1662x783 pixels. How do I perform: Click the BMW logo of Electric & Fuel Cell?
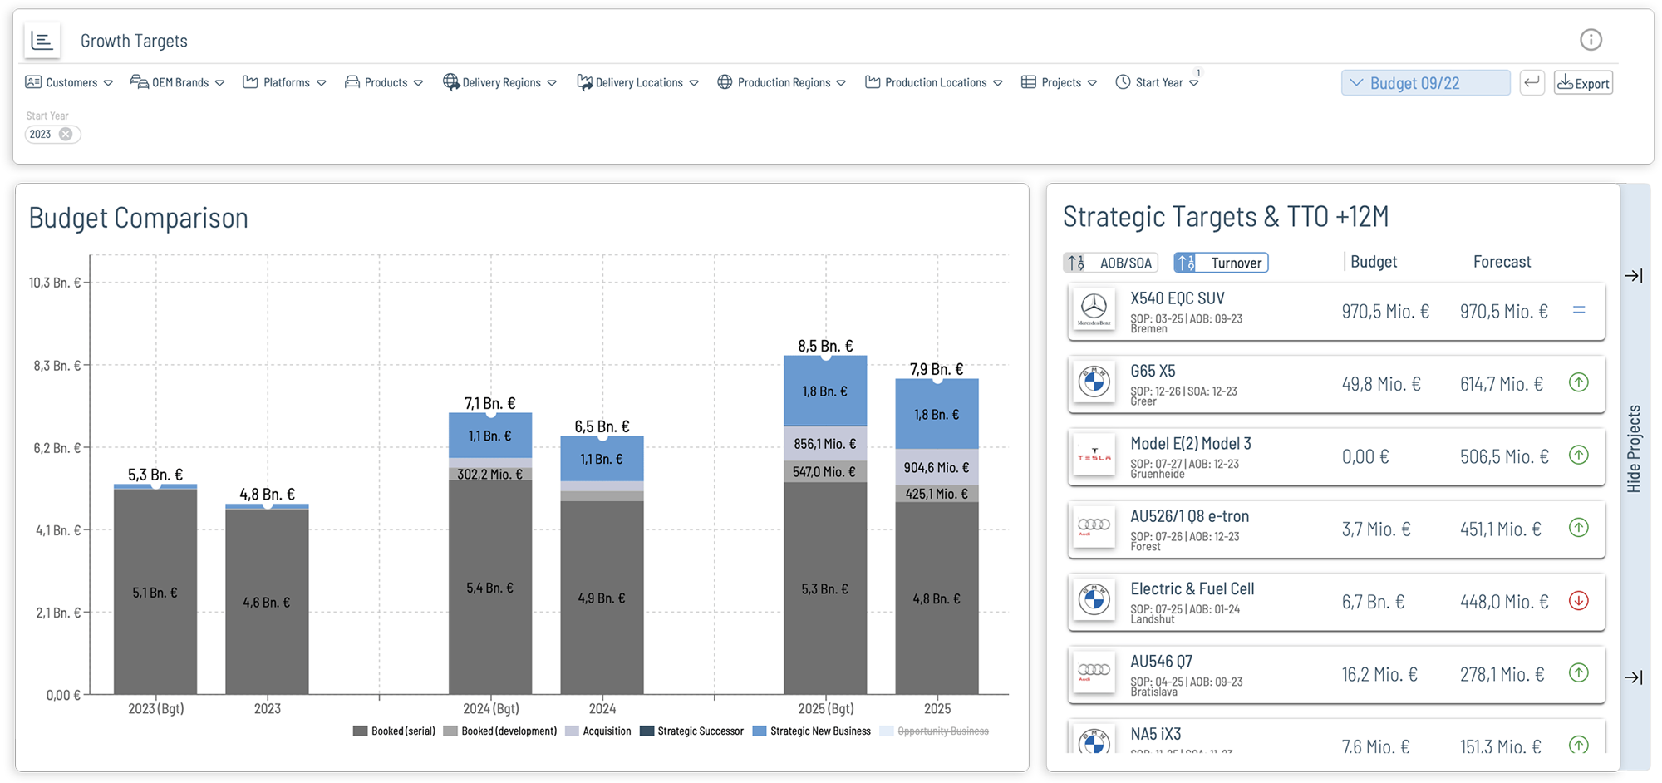1094,600
